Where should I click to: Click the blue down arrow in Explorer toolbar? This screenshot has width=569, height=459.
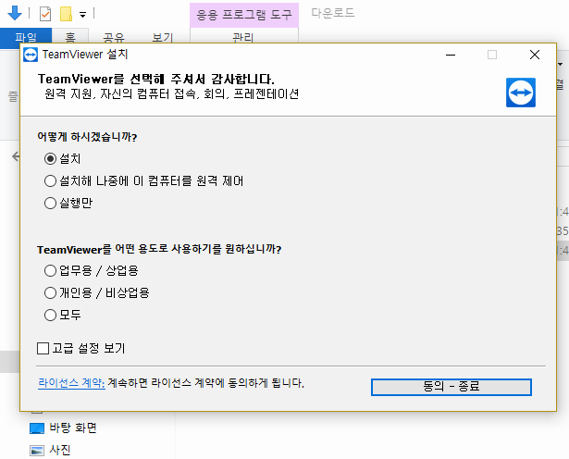pyautogui.click(x=15, y=13)
